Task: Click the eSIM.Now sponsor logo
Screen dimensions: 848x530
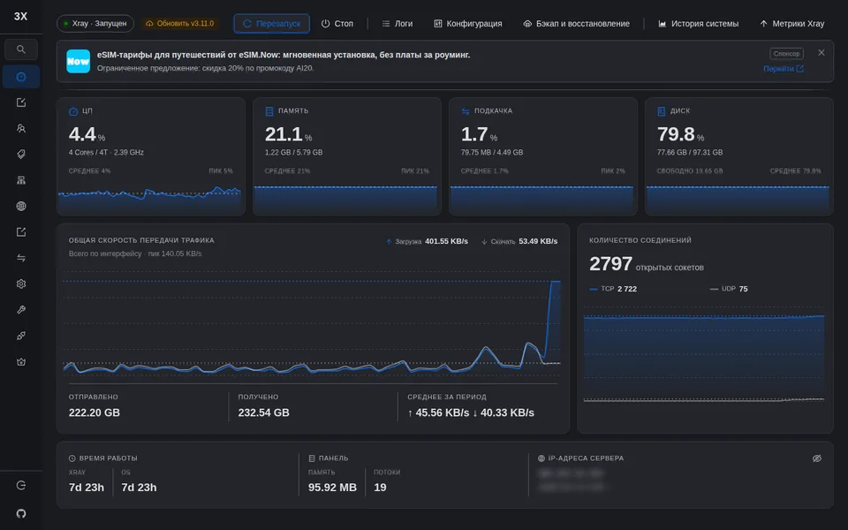Action: 78,61
